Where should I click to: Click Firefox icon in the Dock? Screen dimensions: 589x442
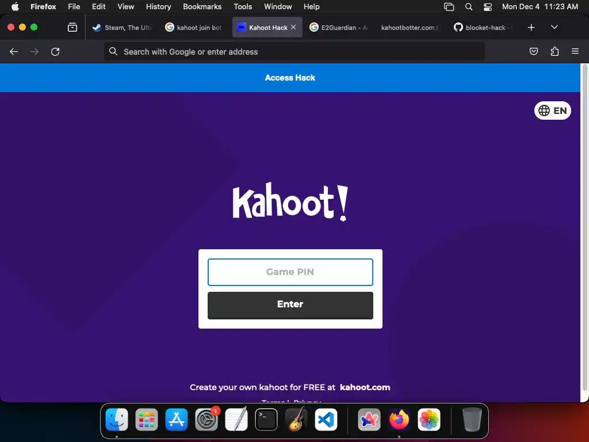(x=399, y=420)
